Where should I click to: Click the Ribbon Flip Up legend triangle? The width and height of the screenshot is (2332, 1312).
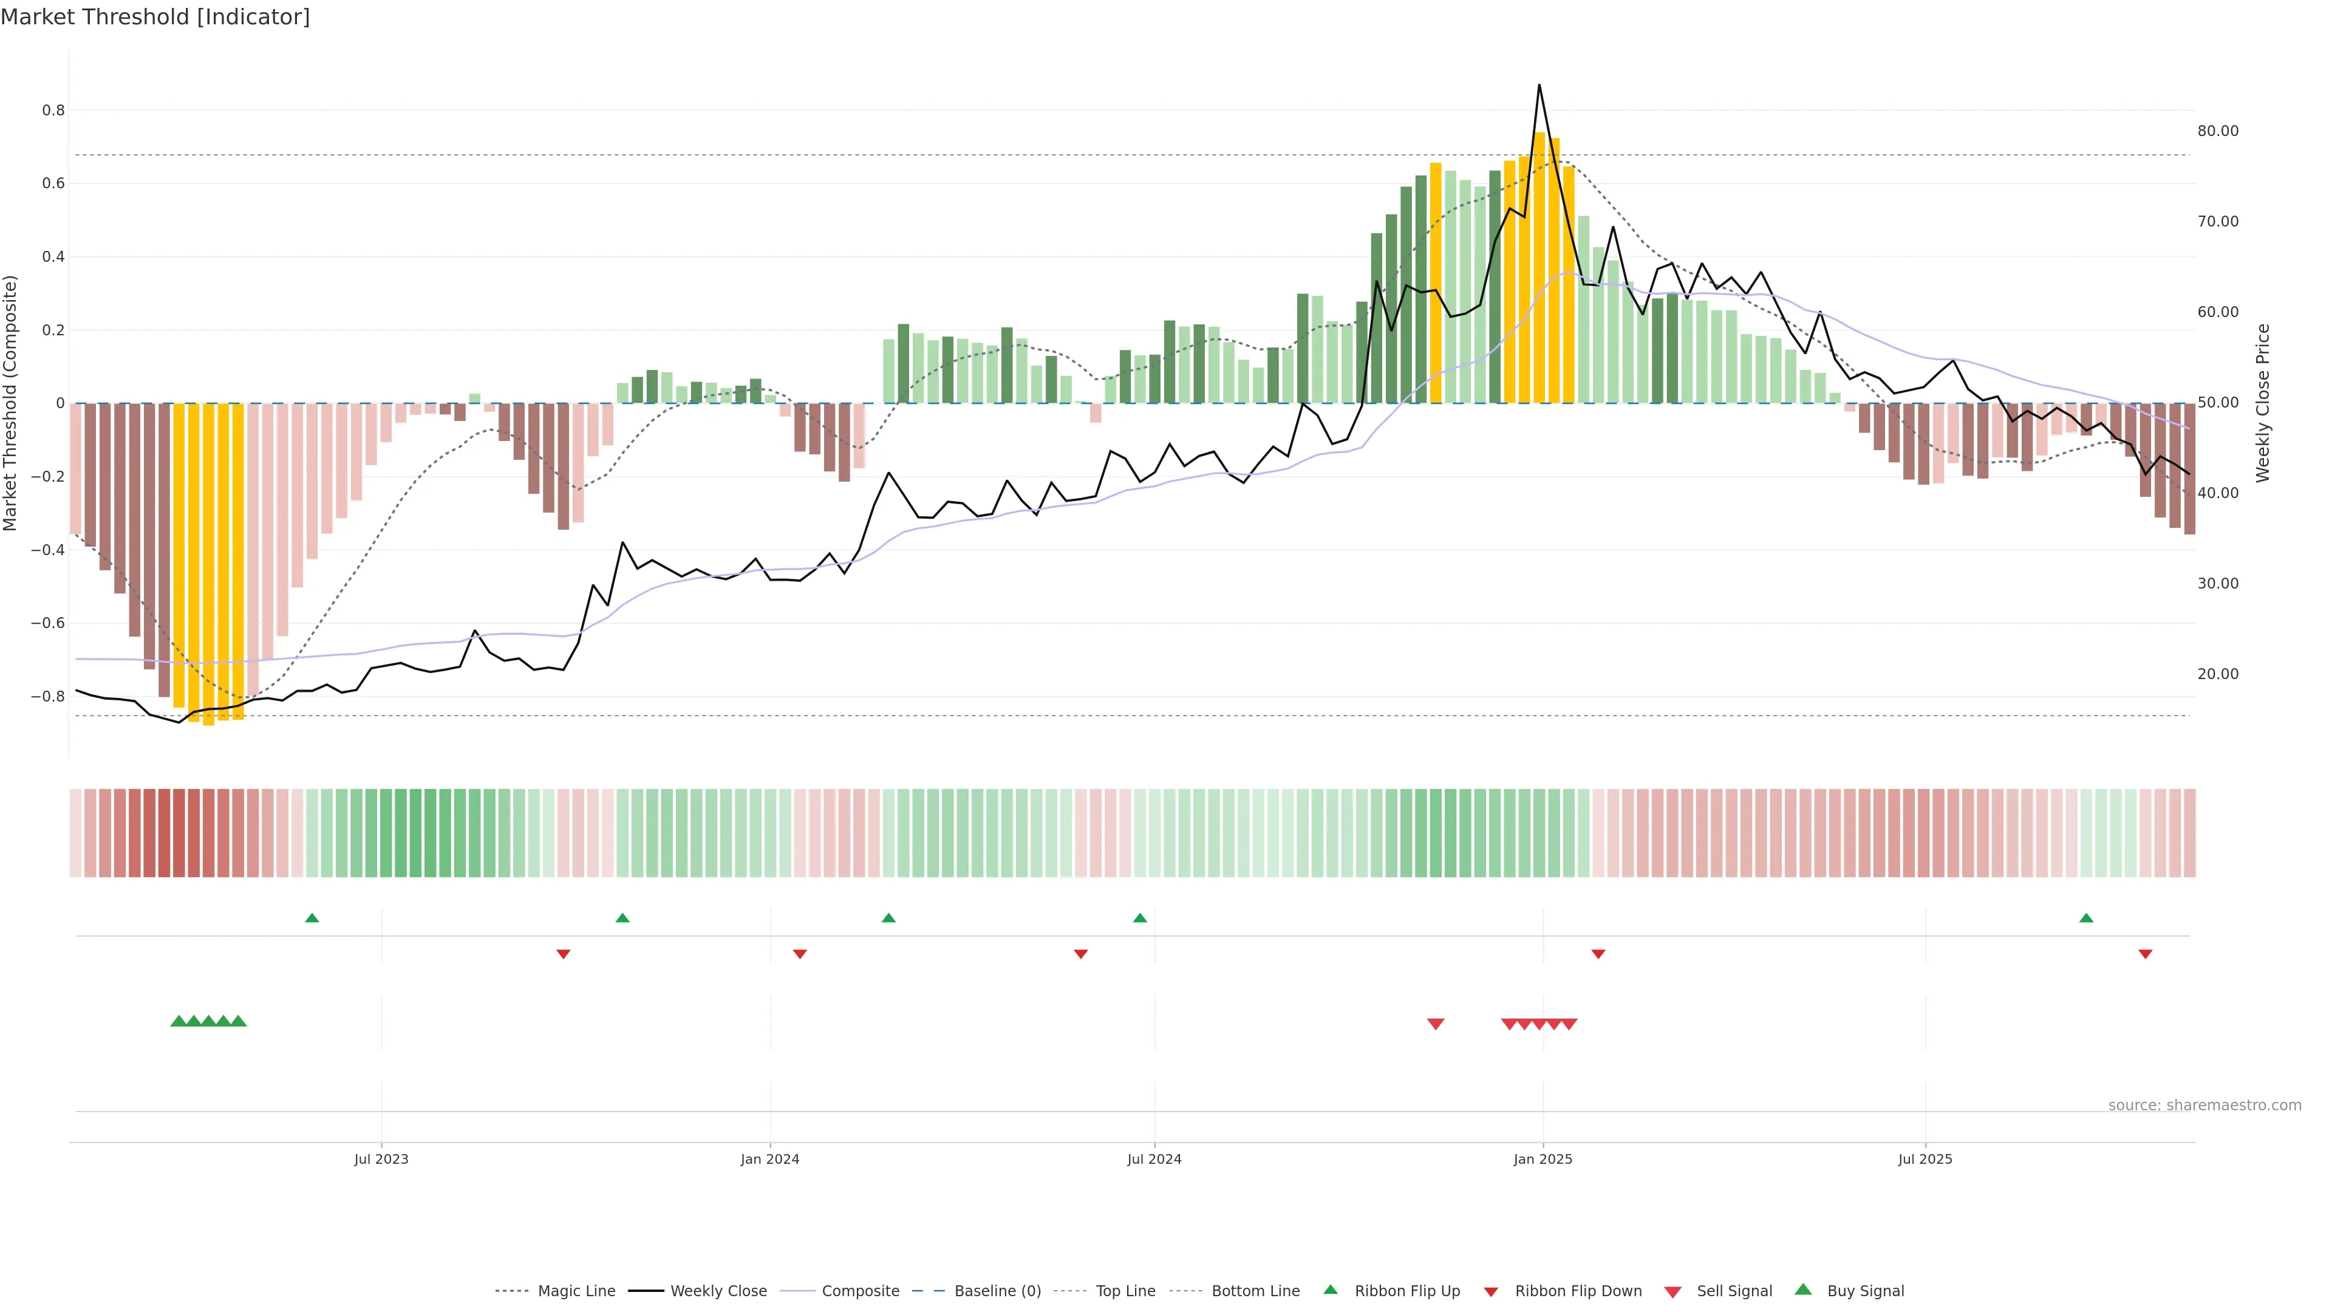1330,1290
